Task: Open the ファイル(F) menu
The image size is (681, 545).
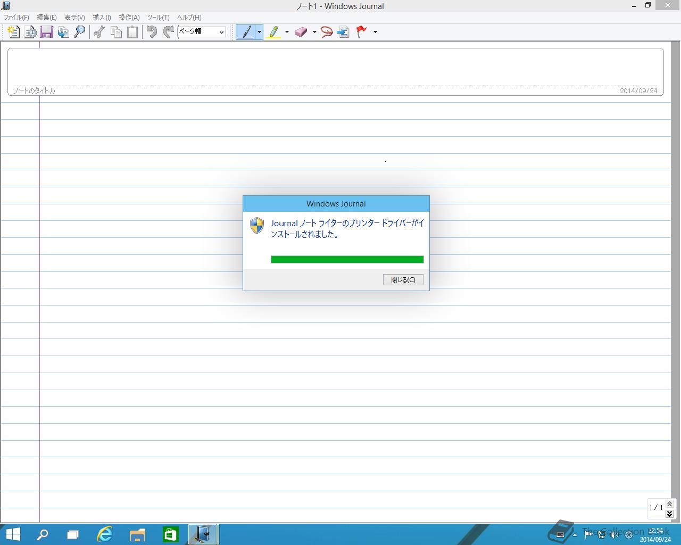Action: click(16, 17)
